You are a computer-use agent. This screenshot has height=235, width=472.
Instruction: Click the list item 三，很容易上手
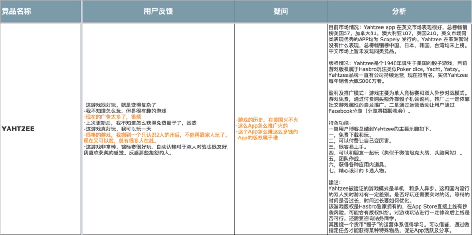[x=347, y=147]
